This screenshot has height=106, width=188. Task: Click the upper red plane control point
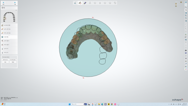(93, 17)
